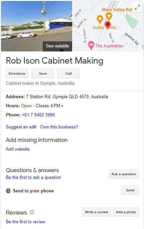The image size is (144, 229).
Task: Click the Add a photo button
Action: click(x=126, y=212)
